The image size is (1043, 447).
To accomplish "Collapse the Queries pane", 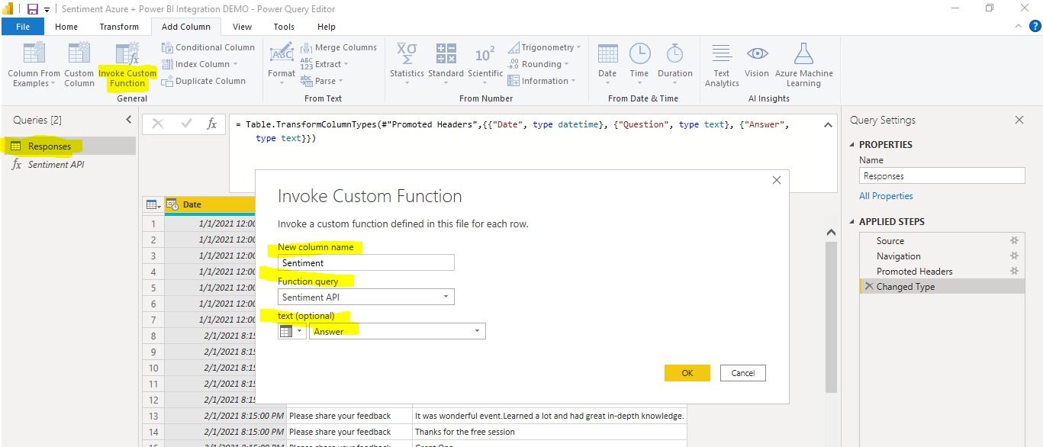I will [x=128, y=120].
